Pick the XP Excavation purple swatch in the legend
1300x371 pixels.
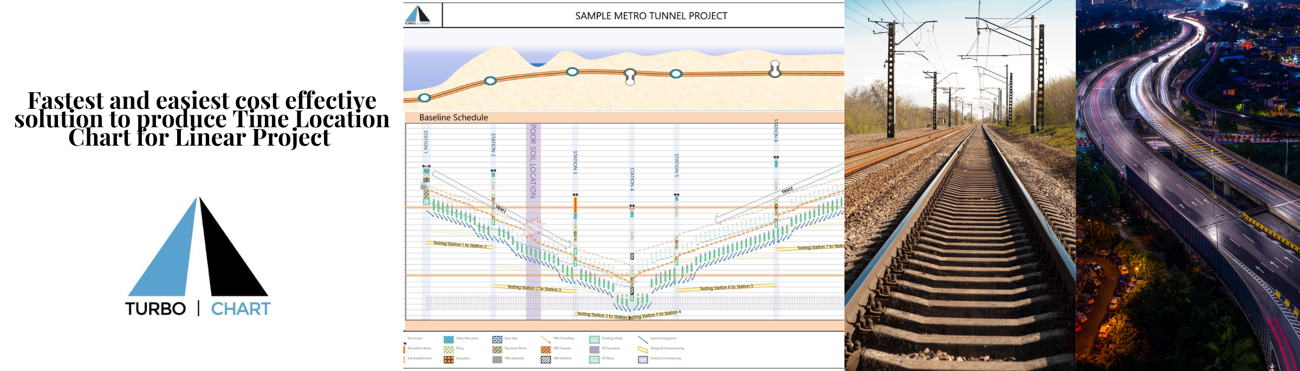594,349
